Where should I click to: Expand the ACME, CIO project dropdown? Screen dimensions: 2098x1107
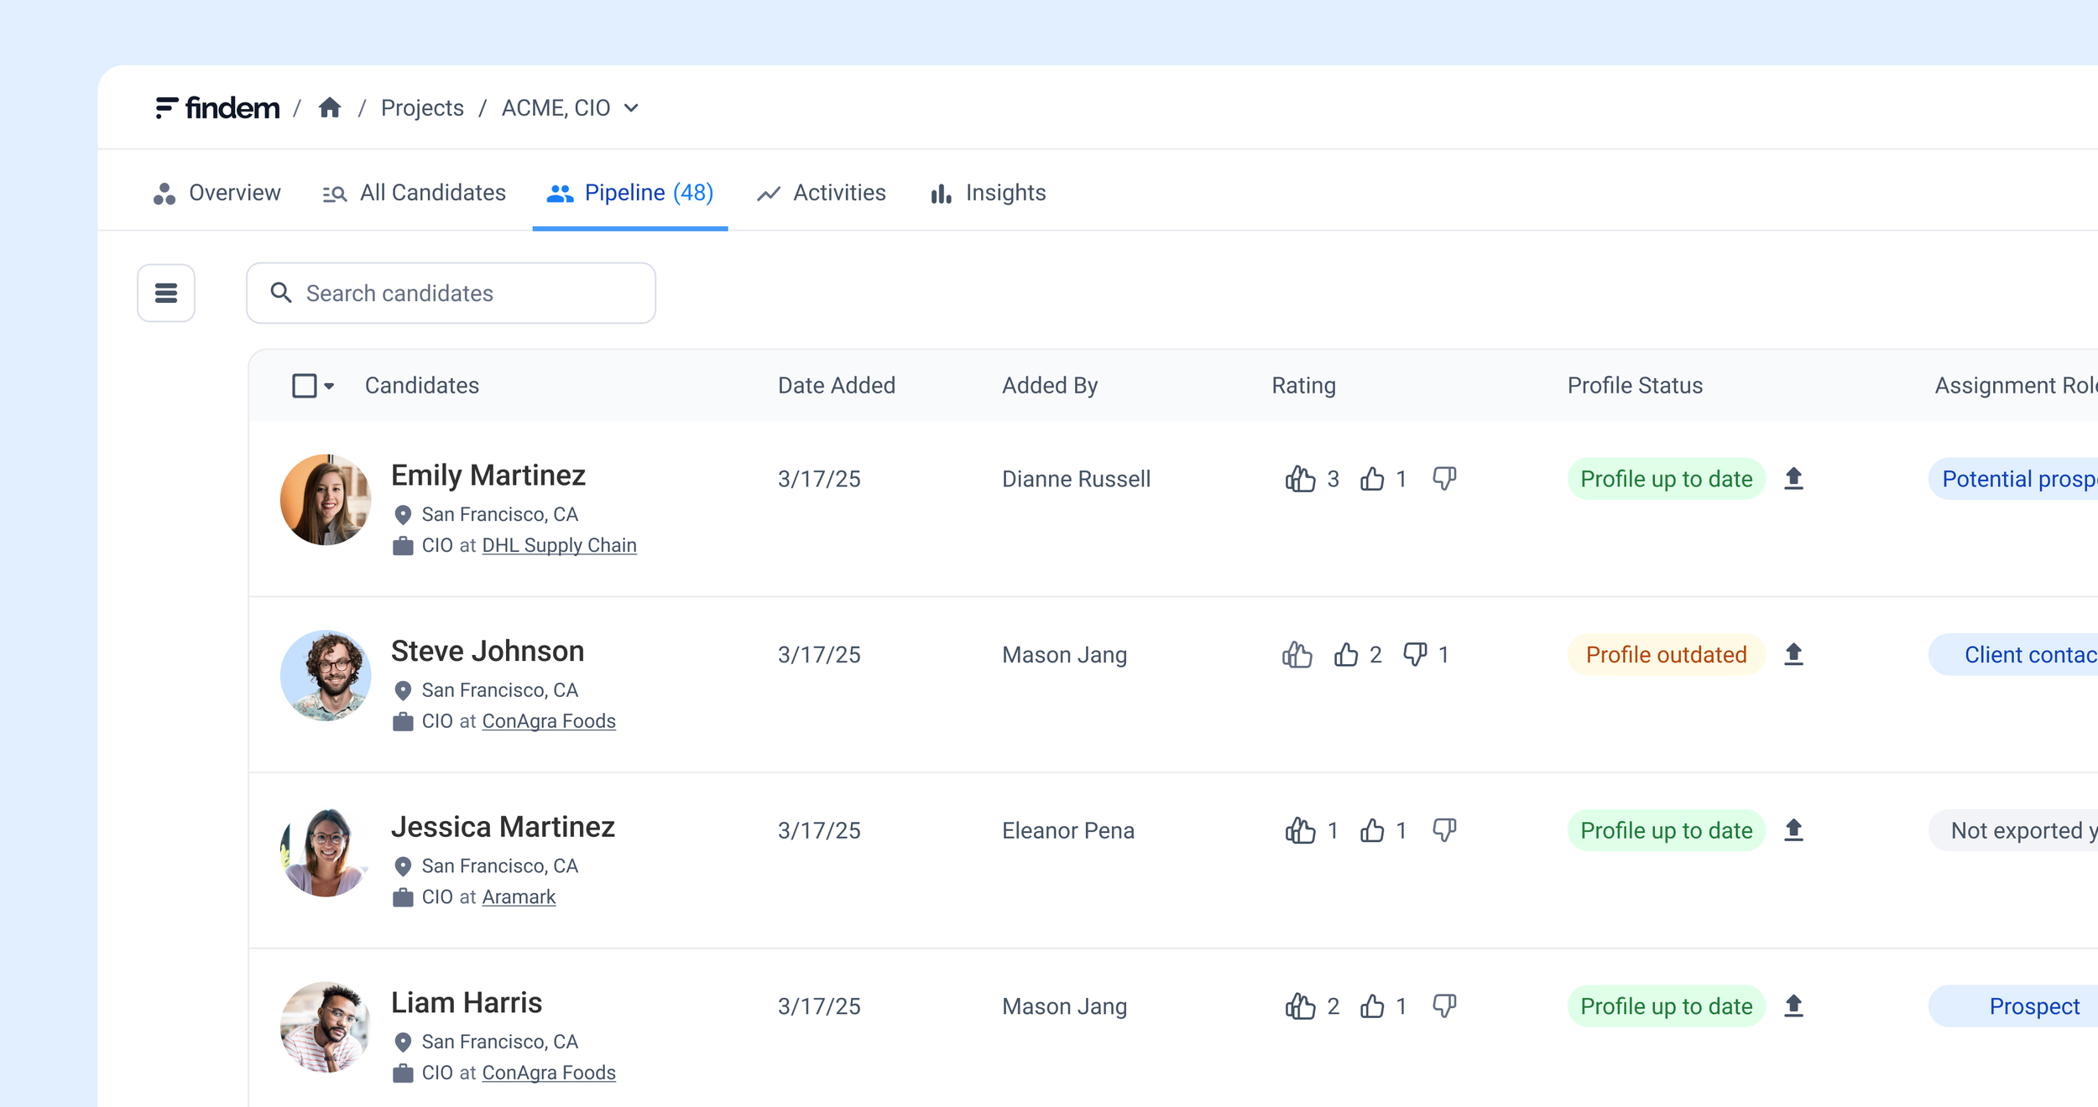pos(631,108)
